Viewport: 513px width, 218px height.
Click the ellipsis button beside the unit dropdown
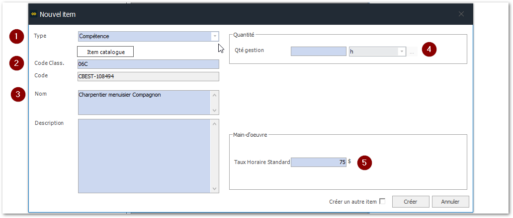(412, 52)
